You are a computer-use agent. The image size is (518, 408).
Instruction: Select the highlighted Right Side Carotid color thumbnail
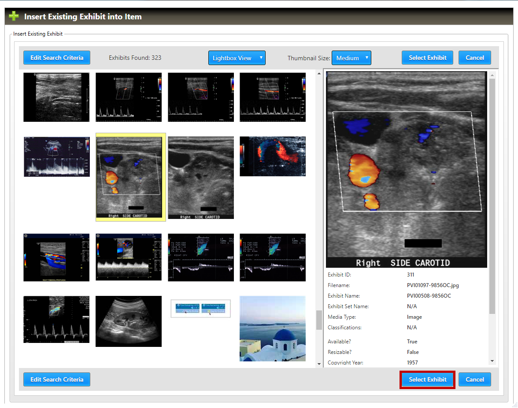(x=130, y=177)
